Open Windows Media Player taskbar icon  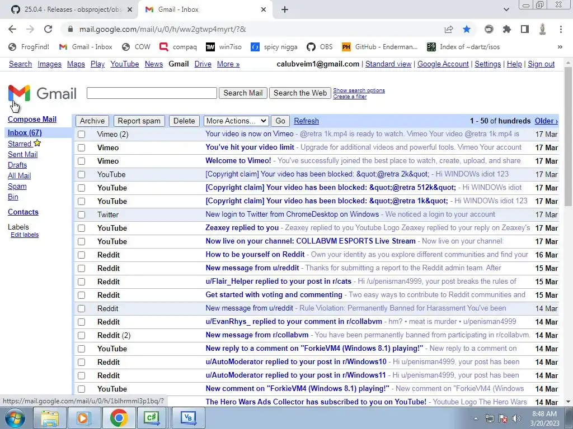click(83, 418)
